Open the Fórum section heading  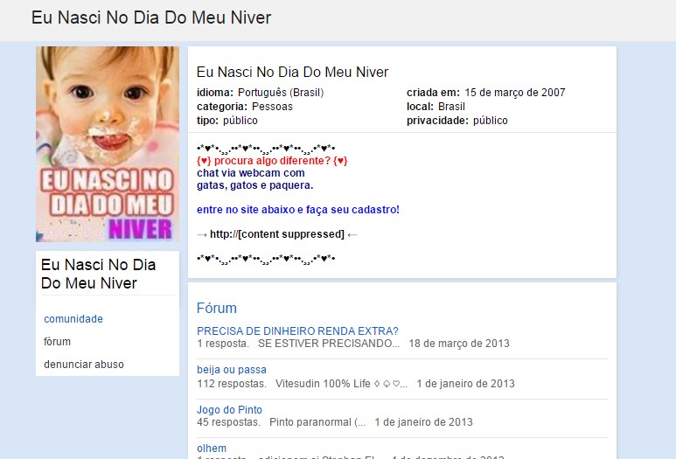click(x=216, y=308)
